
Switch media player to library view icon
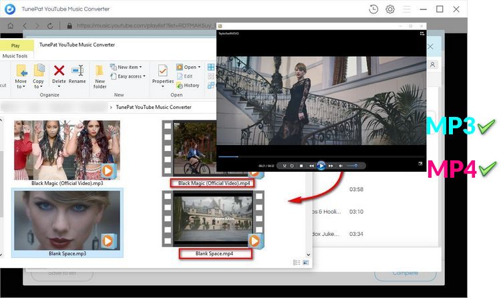click(422, 33)
